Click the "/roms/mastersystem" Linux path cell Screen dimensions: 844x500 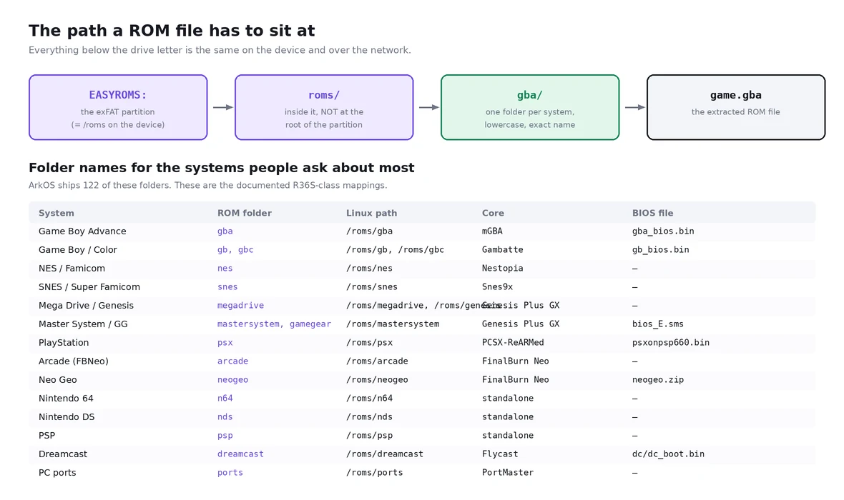click(393, 324)
